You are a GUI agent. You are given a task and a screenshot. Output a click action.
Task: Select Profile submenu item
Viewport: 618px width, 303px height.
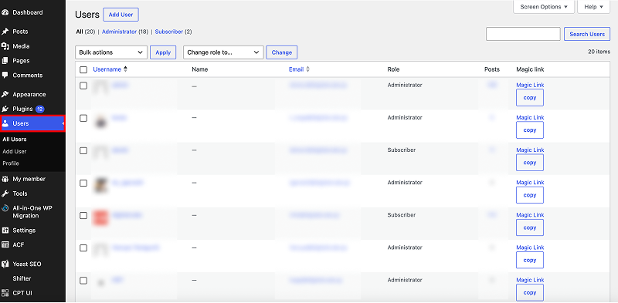click(x=11, y=163)
